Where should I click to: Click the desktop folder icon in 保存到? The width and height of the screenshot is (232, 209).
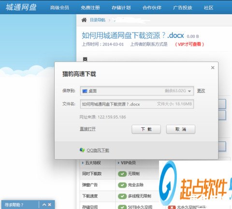coord(85,91)
